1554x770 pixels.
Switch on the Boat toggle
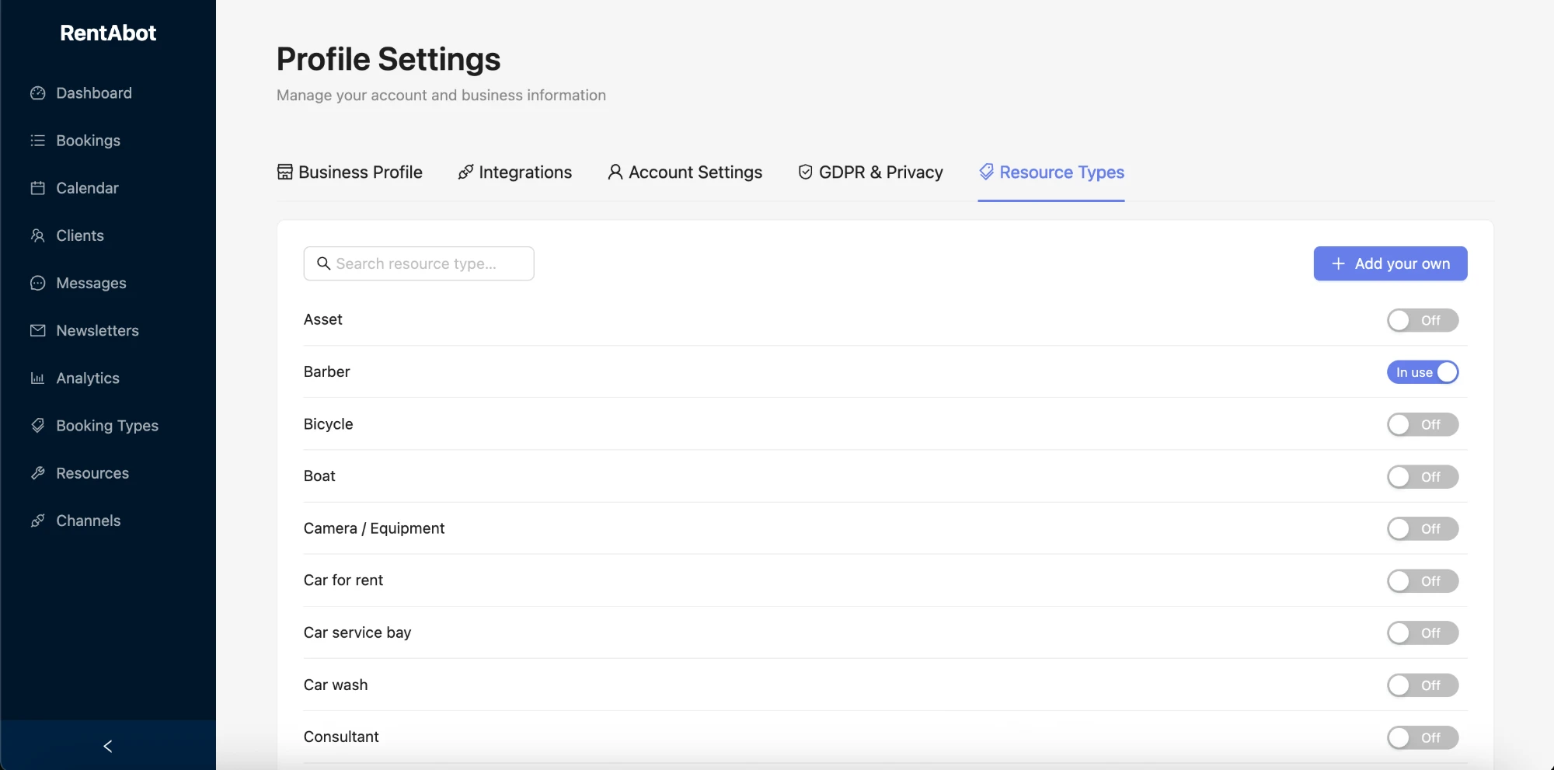coord(1423,476)
